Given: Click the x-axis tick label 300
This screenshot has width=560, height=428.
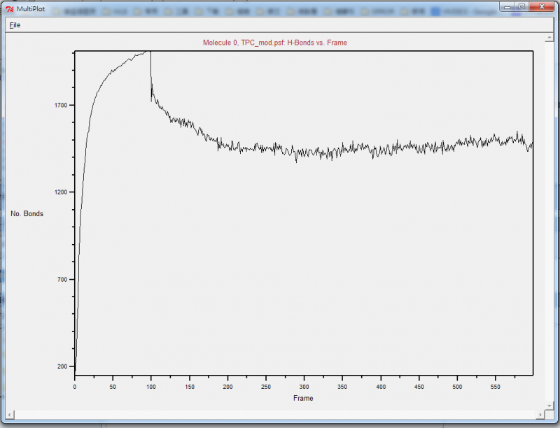Looking at the screenshot, I should coord(304,387).
